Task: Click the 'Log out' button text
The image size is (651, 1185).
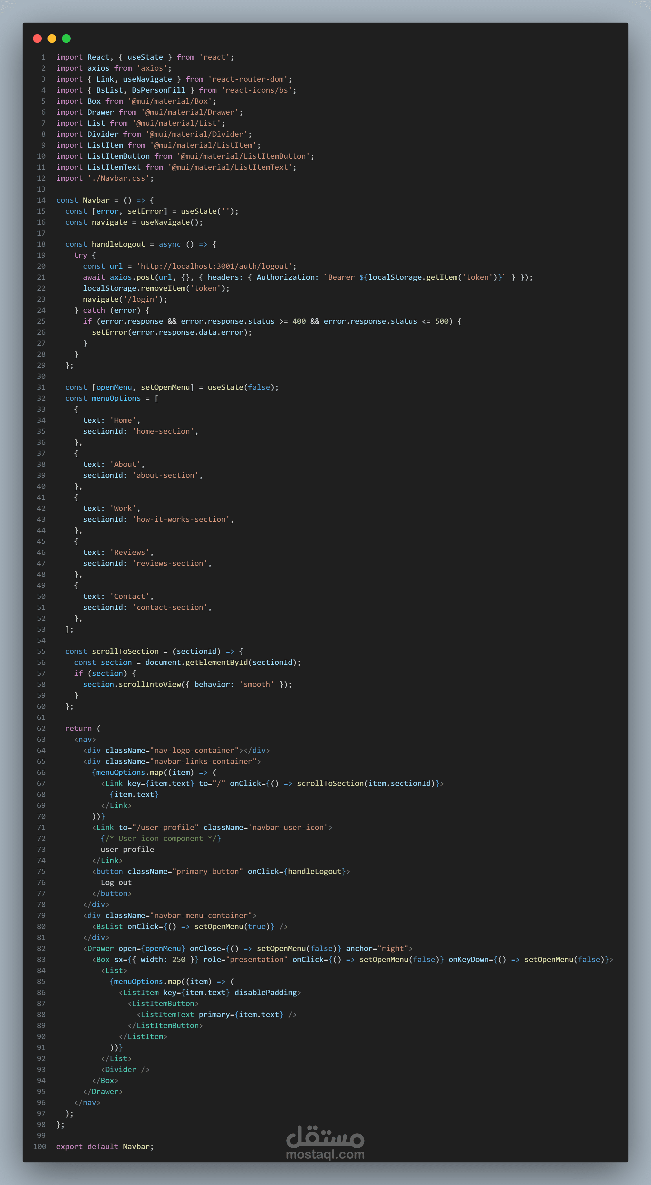Action: (116, 882)
